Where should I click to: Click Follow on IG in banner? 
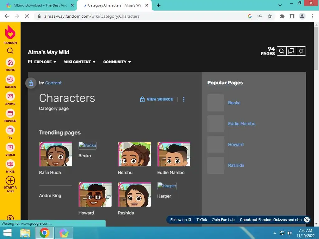(x=181, y=220)
